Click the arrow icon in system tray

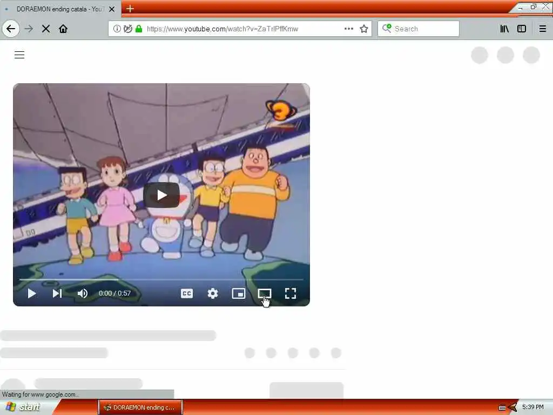coord(512,407)
